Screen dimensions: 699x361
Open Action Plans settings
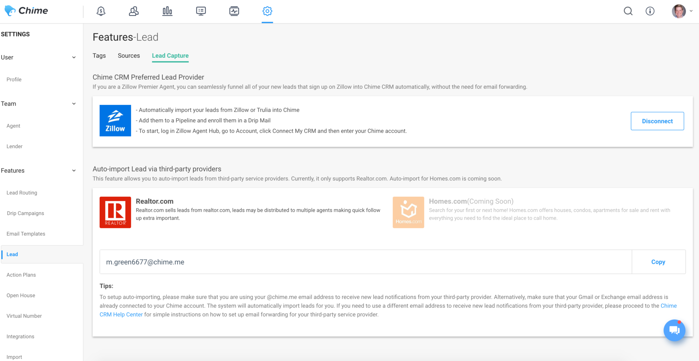(x=21, y=275)
